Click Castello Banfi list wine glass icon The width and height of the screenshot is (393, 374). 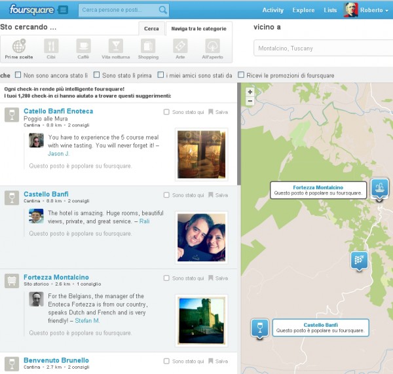click(12, 198)
